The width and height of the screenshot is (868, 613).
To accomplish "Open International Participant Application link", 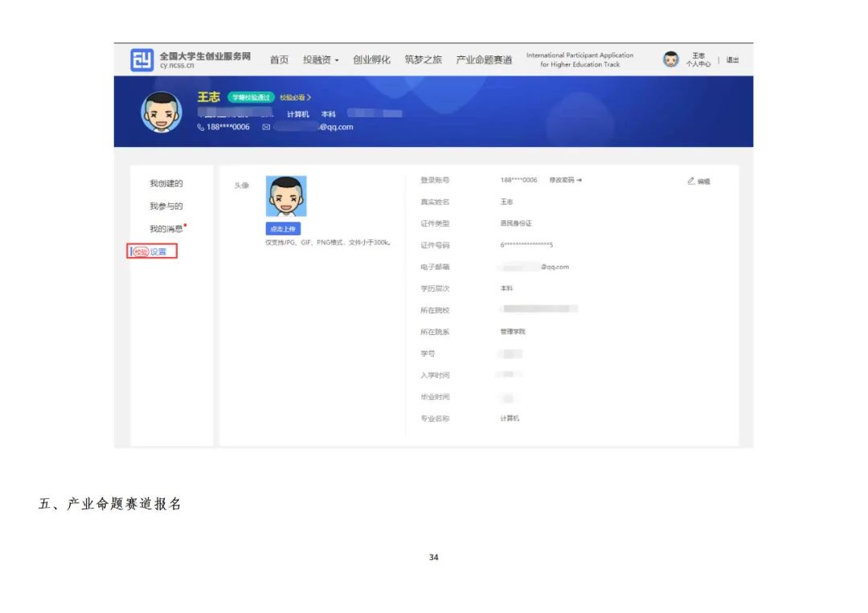I will click(579, 60).
